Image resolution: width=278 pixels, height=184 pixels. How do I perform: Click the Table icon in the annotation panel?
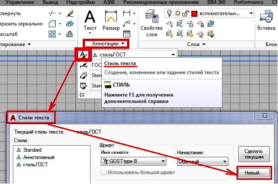[x=126, y=34]
